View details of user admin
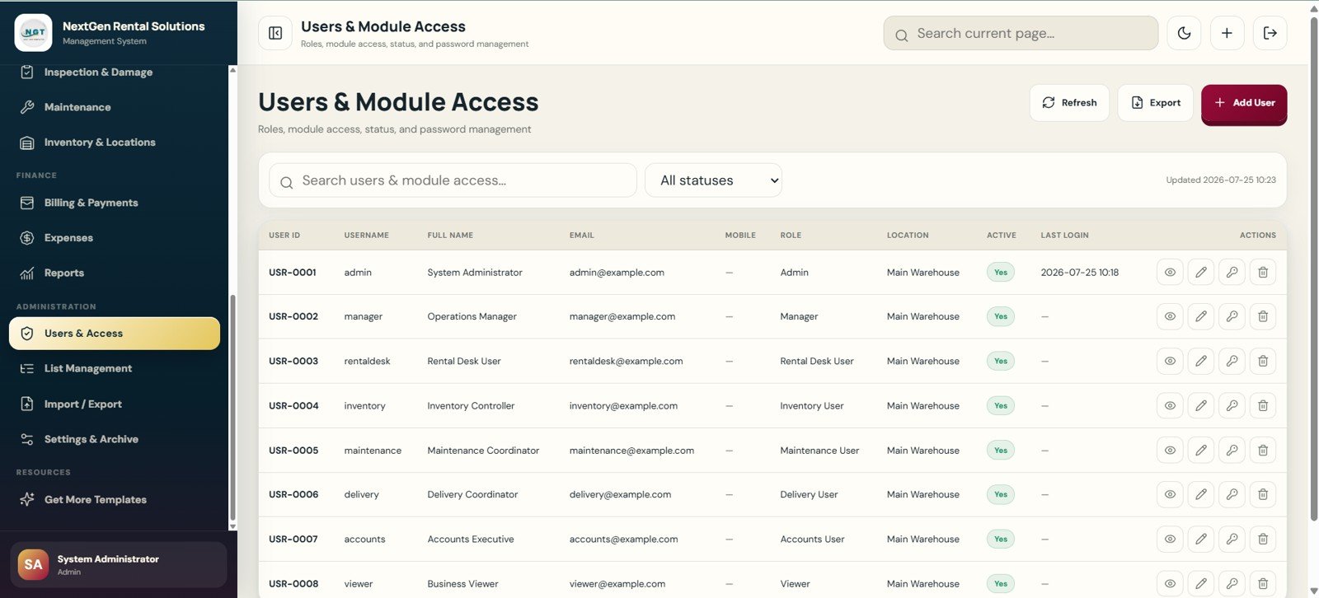This screenshot has width=1319, height=598. 1170,272
